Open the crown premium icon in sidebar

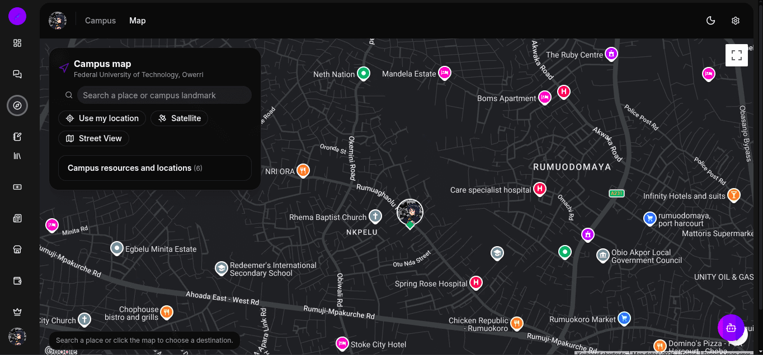(17, 312)
